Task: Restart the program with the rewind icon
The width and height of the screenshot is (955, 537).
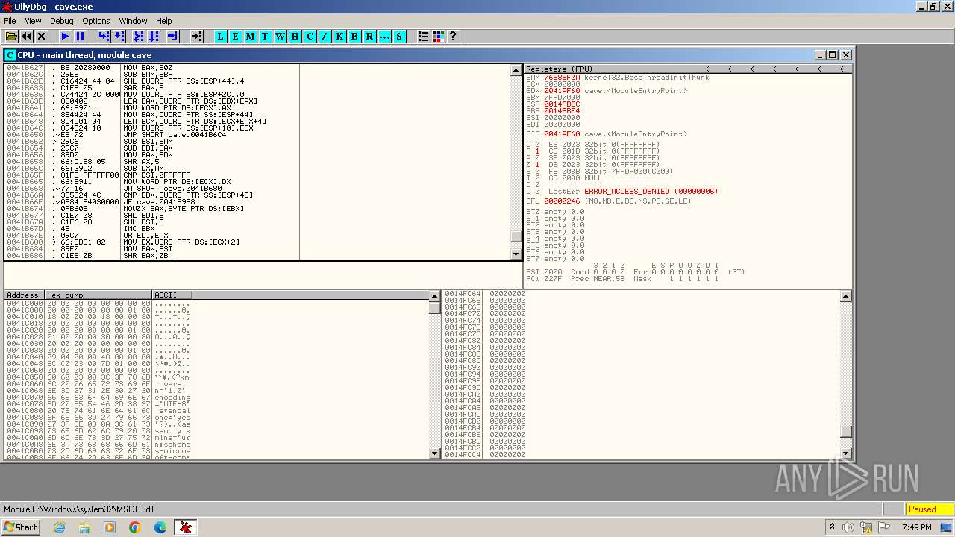Action: tap(27, 36)
